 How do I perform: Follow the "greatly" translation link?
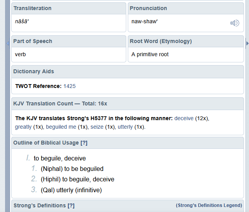pyautogui.click(x=23, y=127)
